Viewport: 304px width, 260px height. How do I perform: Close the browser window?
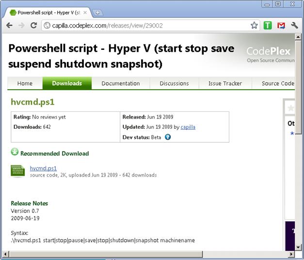click(292, 4)
